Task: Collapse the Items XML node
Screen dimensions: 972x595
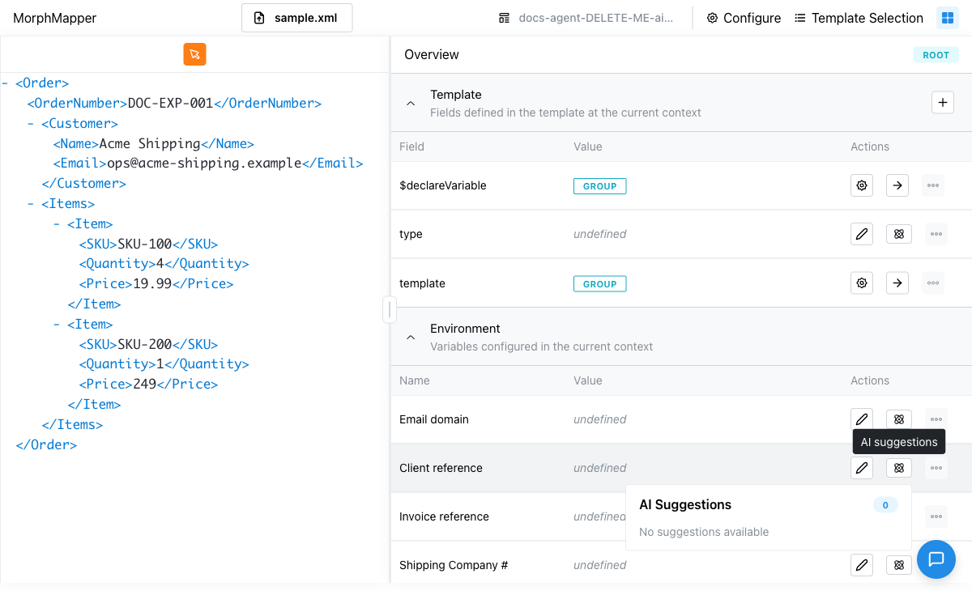Action: tap(32, 204)
